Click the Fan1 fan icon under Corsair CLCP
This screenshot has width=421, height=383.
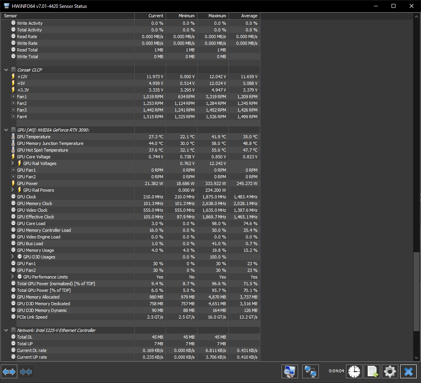(x=13, y=96)
